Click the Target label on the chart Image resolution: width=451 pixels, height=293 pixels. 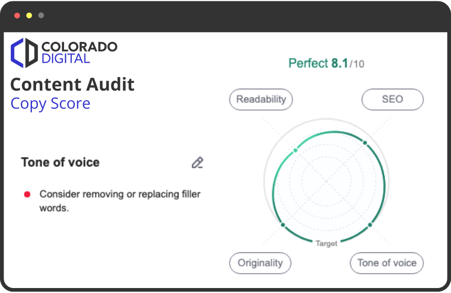[327, 243]
